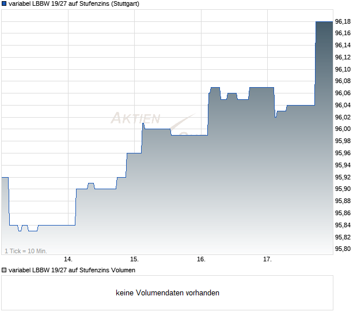Viewport: 357px width, 315px height.
Task: Click the 96,18 price axis label
Action: point(343,21)
